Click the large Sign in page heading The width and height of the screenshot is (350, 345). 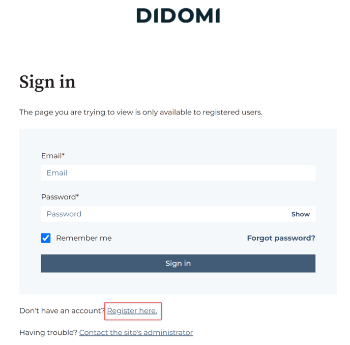[x=47, y=82]
